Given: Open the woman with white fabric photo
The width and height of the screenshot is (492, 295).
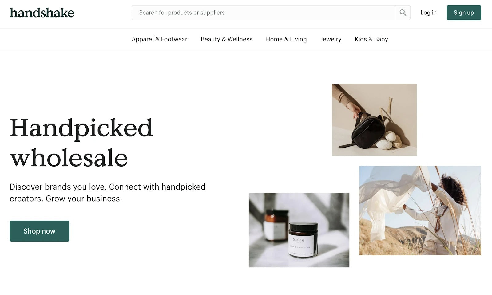Looking at the screenshot, I should pos(420,210).
